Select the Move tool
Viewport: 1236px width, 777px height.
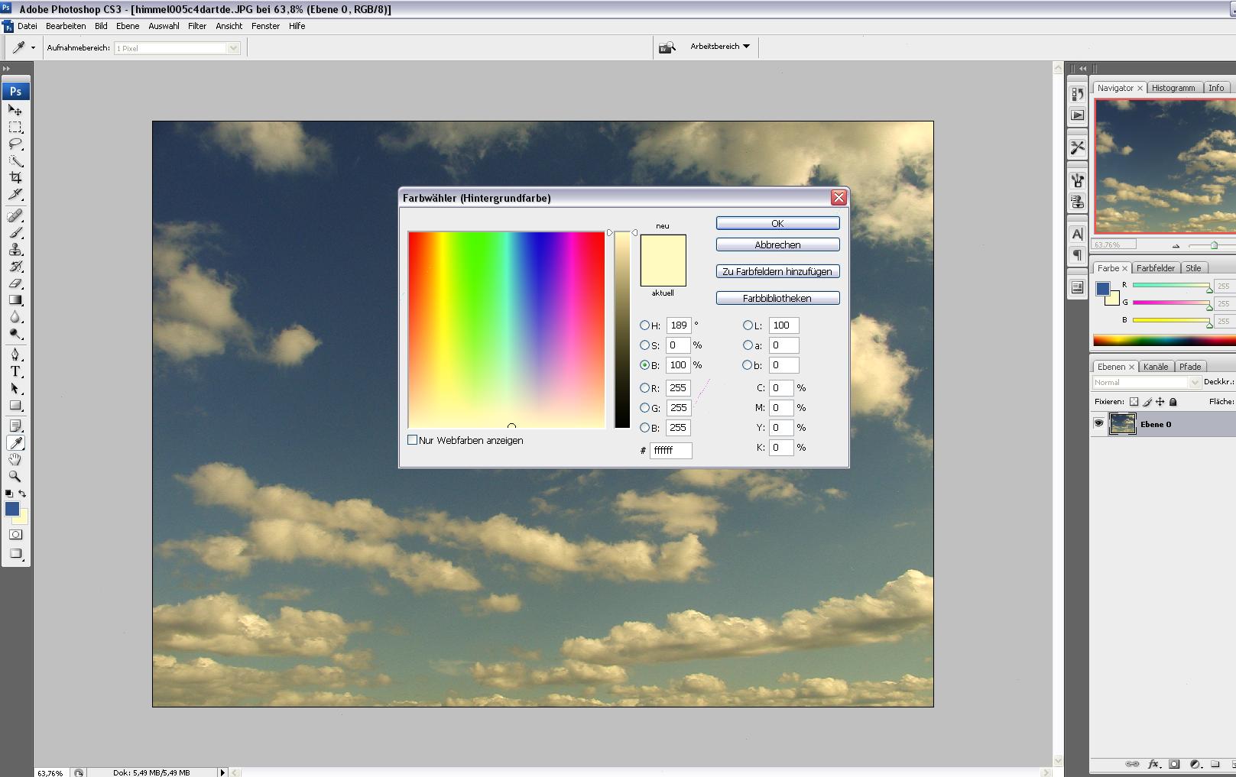point(15,110)
